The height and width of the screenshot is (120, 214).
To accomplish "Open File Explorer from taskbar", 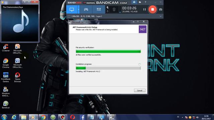I will (24, 117).
